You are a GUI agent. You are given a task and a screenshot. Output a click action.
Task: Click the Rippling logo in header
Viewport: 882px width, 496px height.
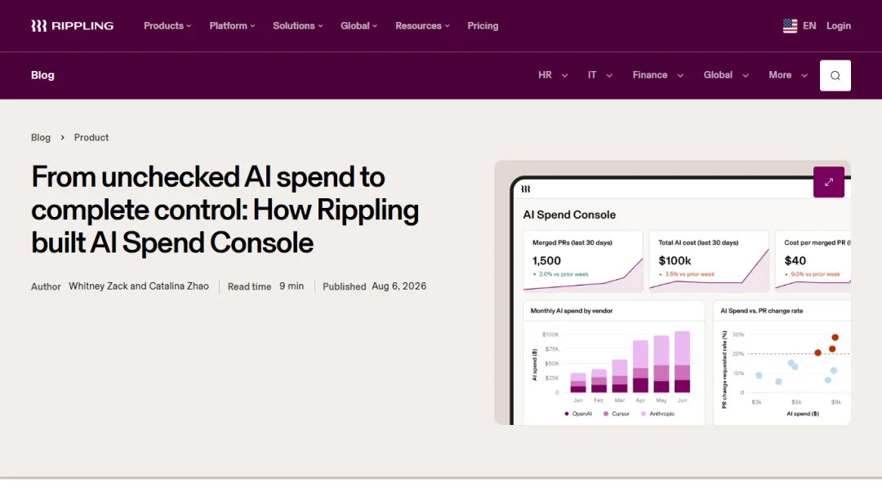tap(72, 26)
